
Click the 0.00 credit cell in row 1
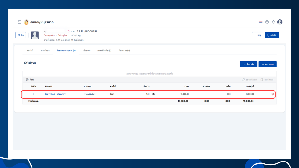click(228, 94)
